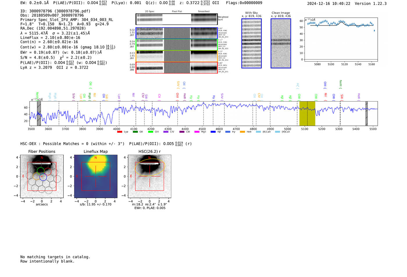Open the Fiber Positions panel image
The width and height of the screenshot is (407, 277).
point(42,176)
